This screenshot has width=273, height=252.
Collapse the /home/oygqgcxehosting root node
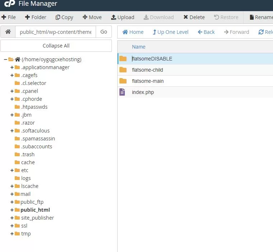click(x=5, y=59)
